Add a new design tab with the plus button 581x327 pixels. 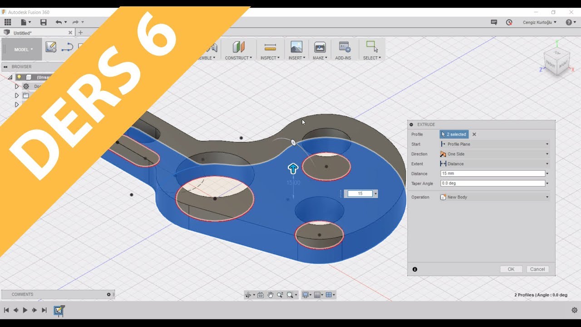(x=80, y=33)
